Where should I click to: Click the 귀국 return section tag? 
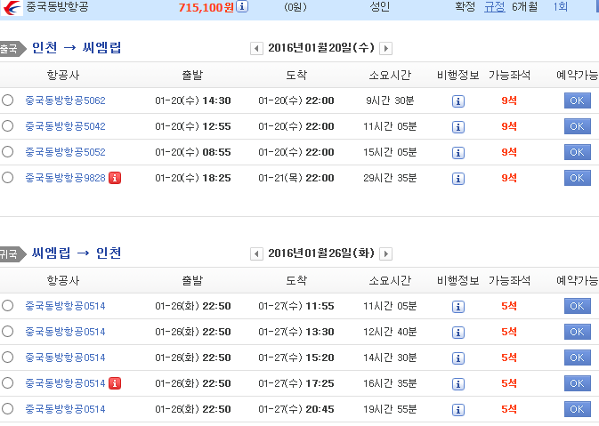tap(12, 253)
